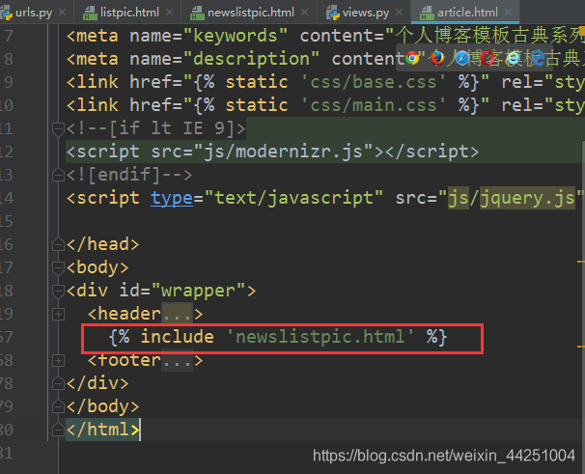This screenshot has height=474, width=585.
Task: Click the warning stripe mark beside line 57
Action: 581,347
